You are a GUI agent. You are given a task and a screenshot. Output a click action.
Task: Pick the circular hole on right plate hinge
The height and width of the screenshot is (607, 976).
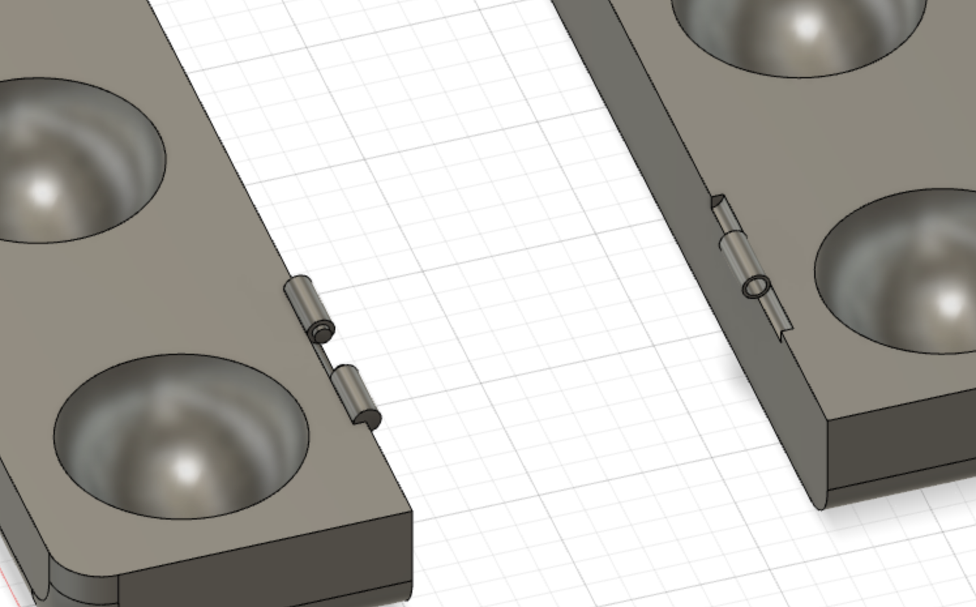[x=755, y=287]
